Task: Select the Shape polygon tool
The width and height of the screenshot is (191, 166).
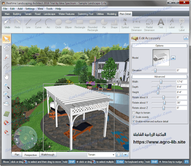Action: (114, 24)
